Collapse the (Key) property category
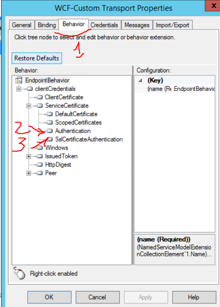The height and width of the screenshot is (307, 220). (x=140, y=80)
